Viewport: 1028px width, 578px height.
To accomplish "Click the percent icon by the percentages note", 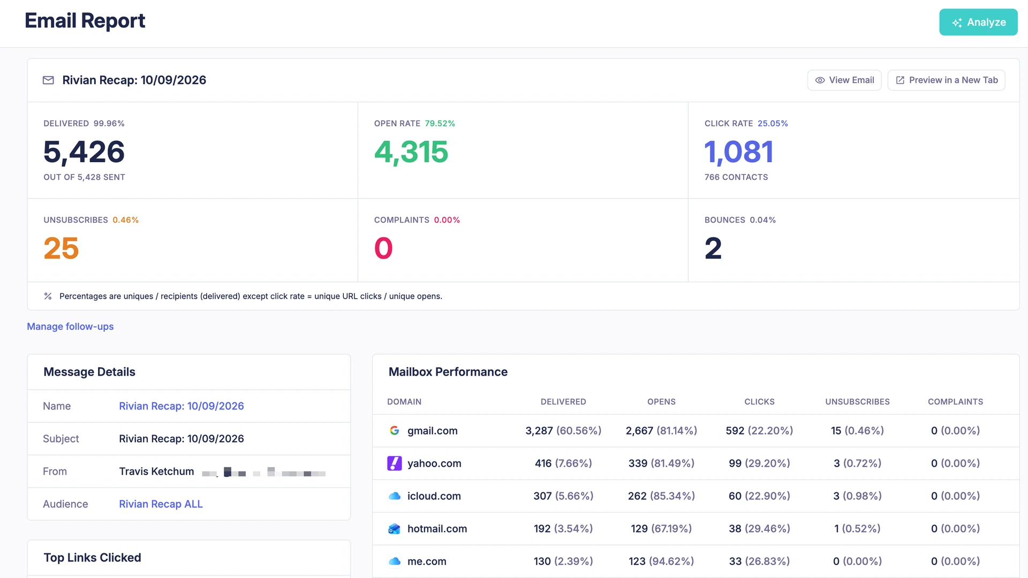I will tap(48, 296).
